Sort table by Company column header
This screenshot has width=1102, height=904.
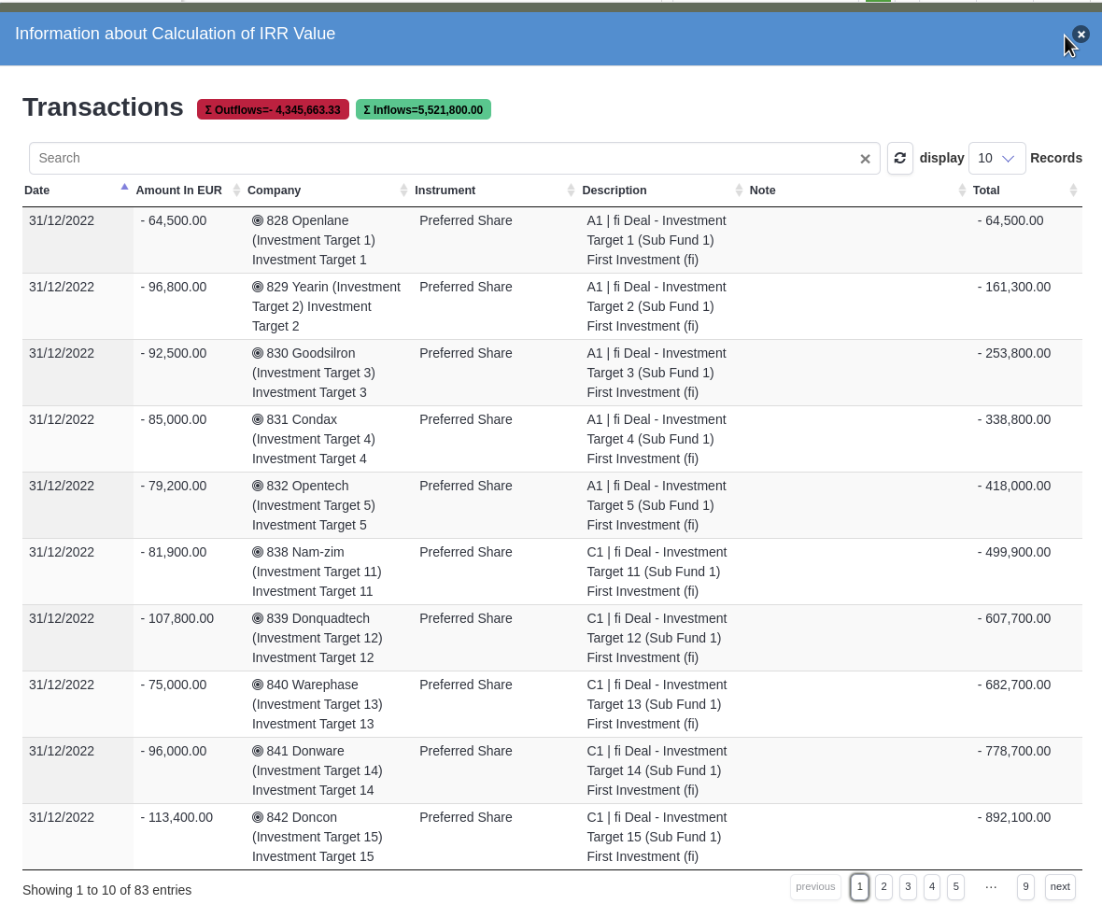point(274,191)
